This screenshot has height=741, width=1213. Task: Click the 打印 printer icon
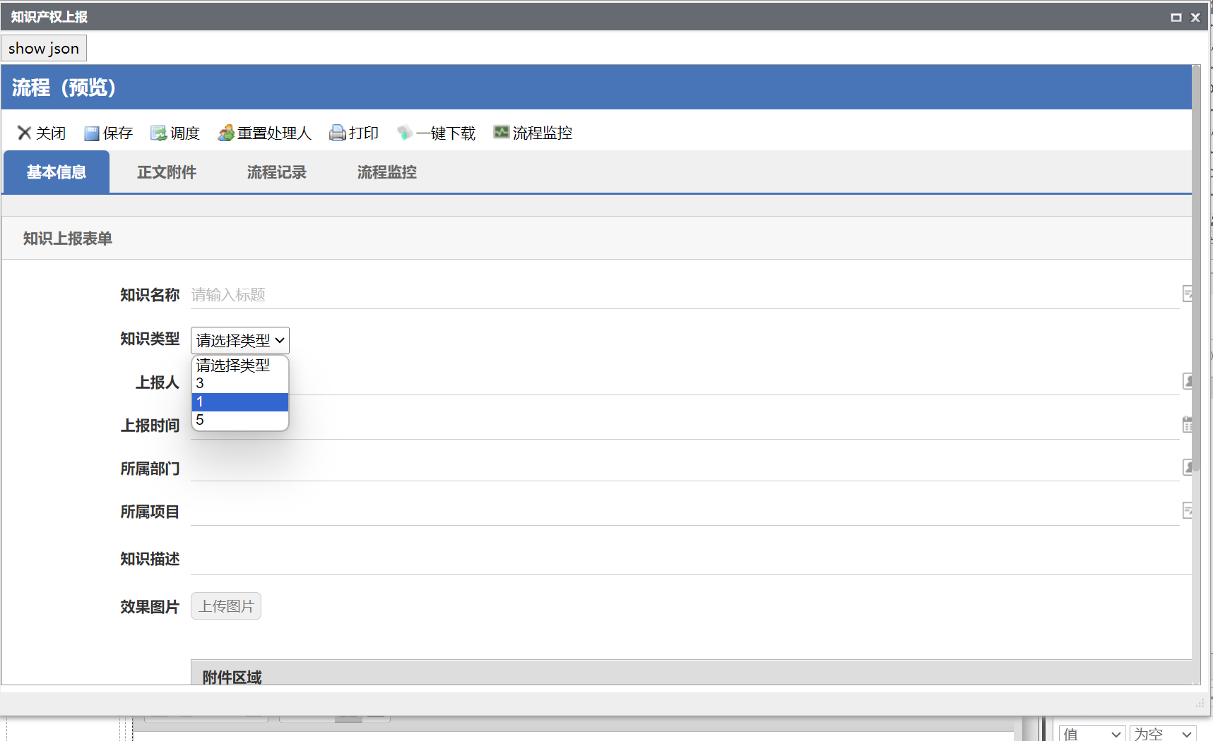pyautogui.click(x=338, y=133)
